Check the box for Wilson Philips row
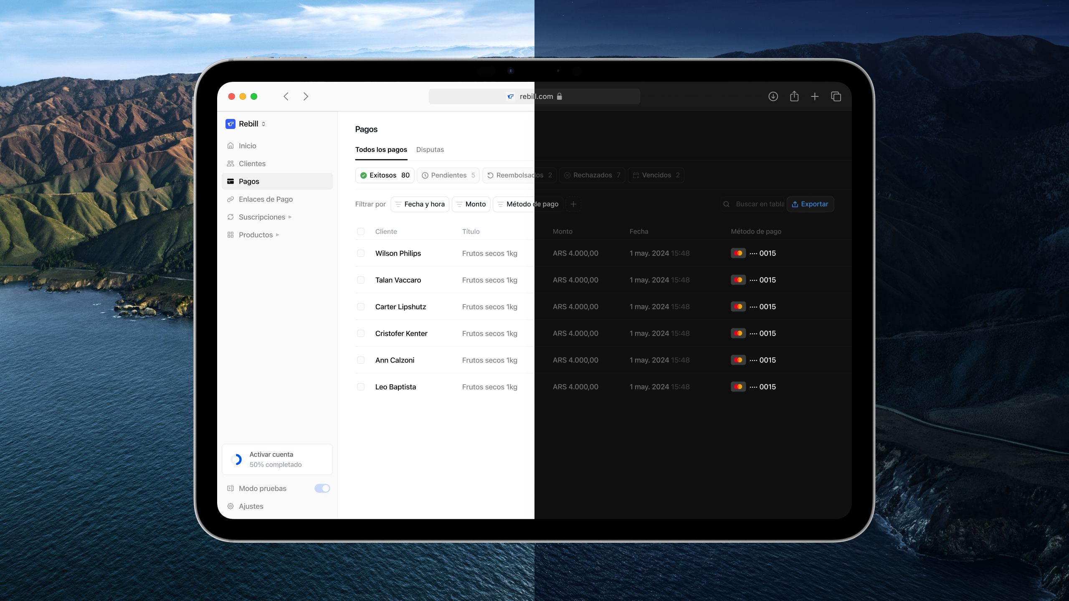 pos(361,253)
